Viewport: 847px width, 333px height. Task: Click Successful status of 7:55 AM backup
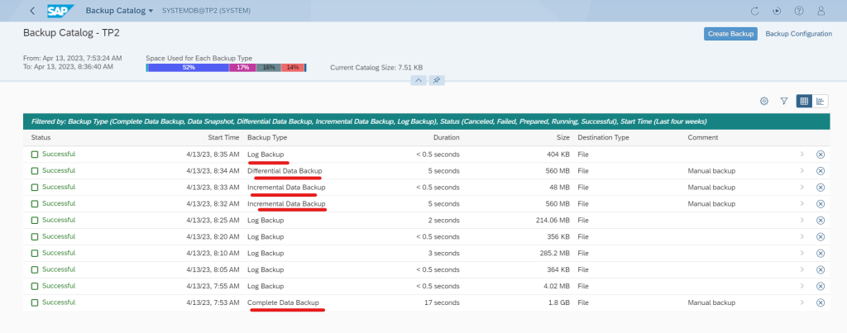pos(59,286)
